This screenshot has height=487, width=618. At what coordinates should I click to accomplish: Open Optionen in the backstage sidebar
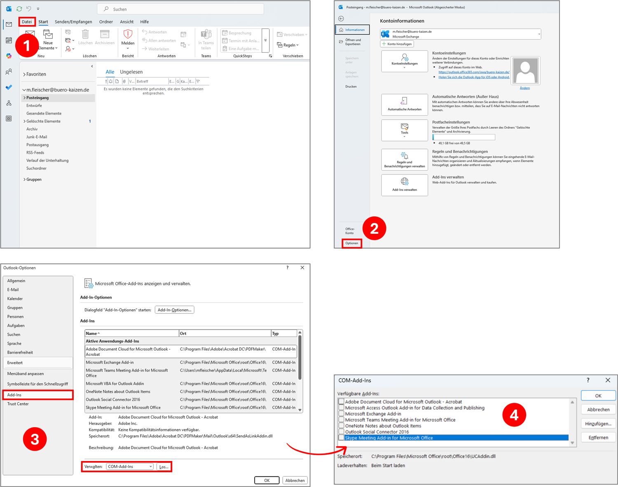(351, 243)
